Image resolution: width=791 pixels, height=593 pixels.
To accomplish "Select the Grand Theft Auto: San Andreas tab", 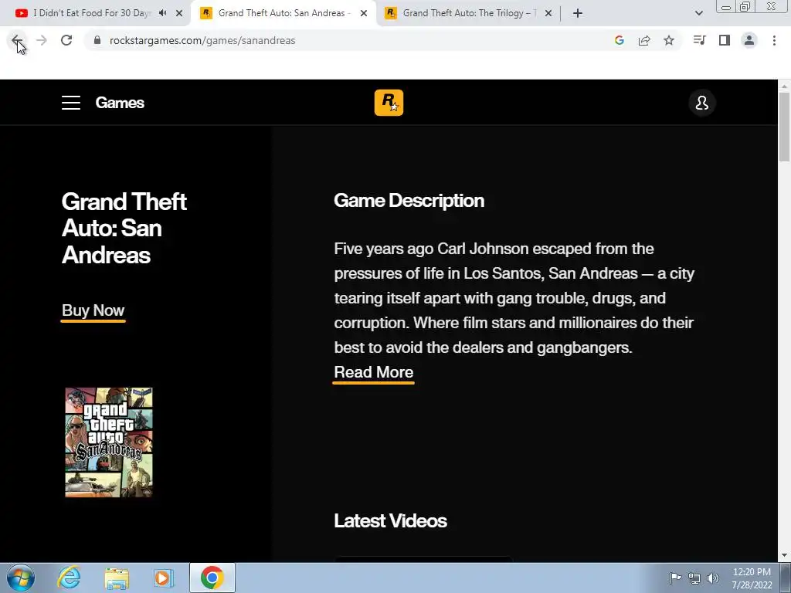I will (x=284, y=13).
